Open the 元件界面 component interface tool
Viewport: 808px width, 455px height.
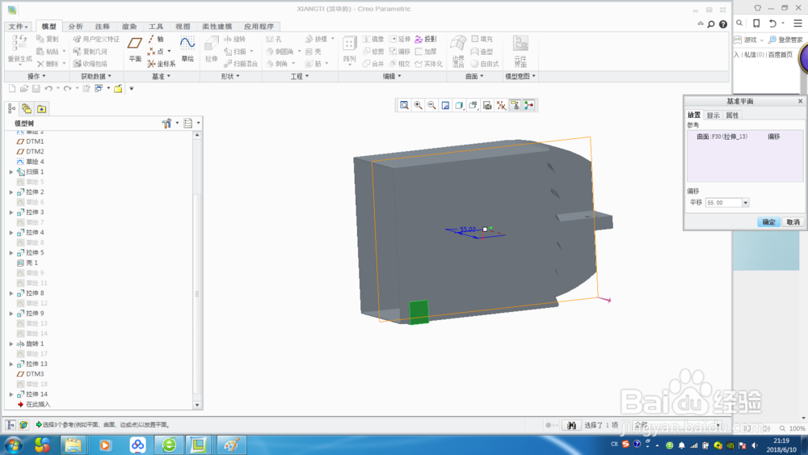(x=520, y=52)
